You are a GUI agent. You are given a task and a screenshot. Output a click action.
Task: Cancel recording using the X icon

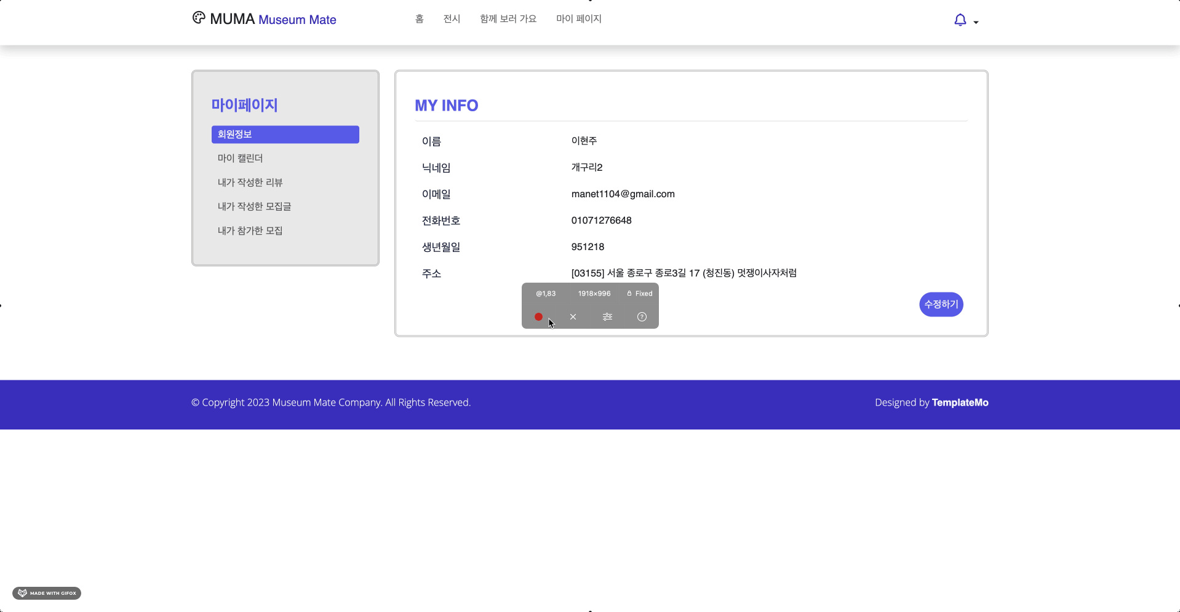(x=573, y=316)
